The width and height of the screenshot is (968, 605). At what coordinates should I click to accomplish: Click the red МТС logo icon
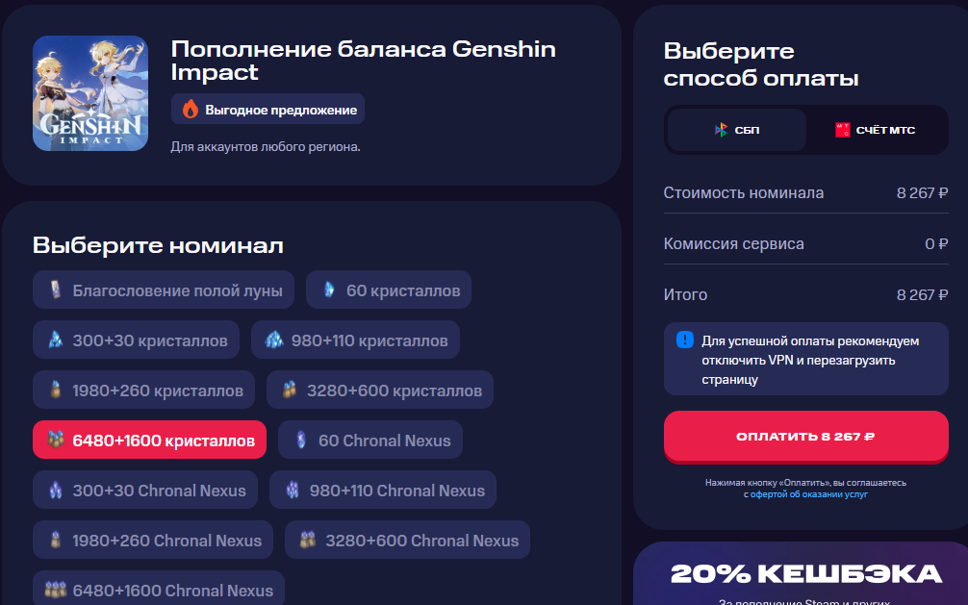[843, 130]
